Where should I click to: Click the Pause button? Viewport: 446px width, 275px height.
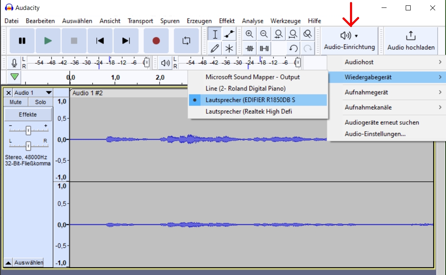[x=22, y=41]
